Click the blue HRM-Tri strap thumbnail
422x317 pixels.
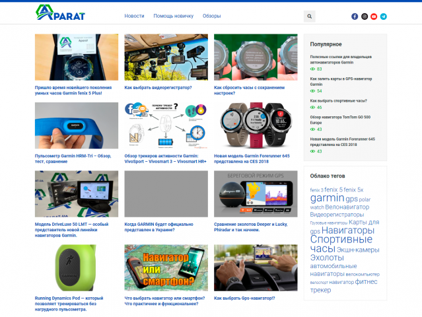click(x=77, y=125)
